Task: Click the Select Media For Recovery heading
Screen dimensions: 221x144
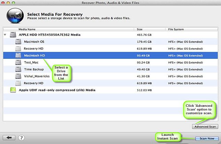Action: tap(55, 14)
